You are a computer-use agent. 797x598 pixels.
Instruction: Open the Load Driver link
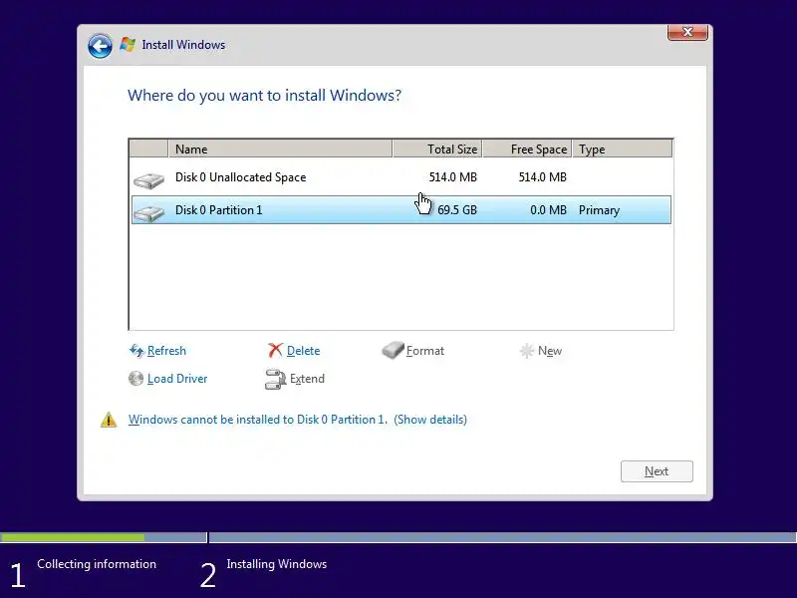pyautogui.click(x=177, y=379)
